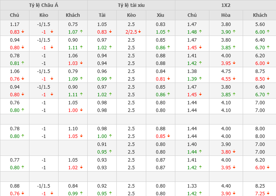Click the red down arrow beside 7.25
This screenshot has width=276, height=196.
268,193
